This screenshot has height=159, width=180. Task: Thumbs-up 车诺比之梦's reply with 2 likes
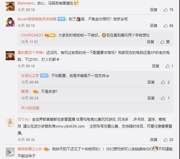click(x=163, y=82)
